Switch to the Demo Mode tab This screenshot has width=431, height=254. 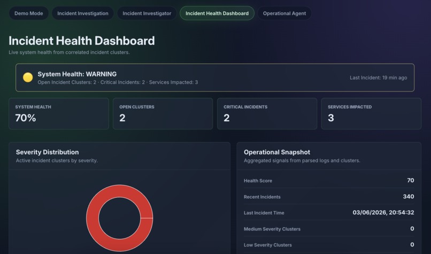coord(28,13)
